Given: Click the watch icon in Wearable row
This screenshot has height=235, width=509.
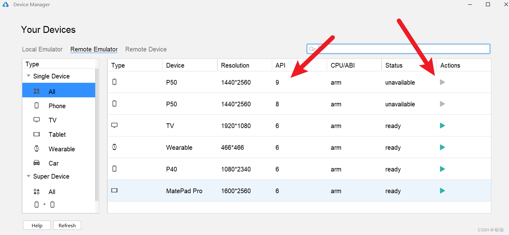Looking at the screenshot, I should 114,147.
